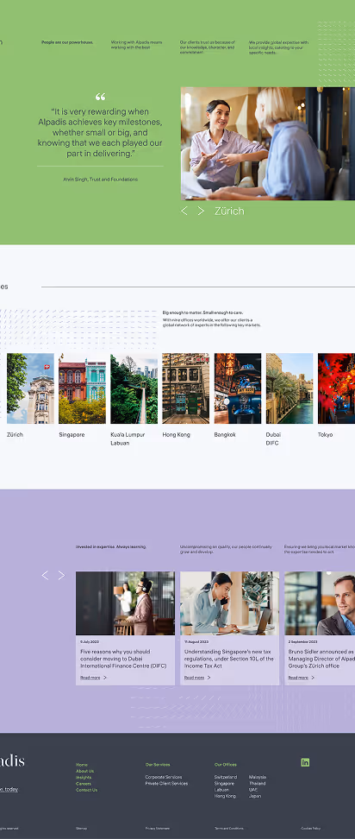Show next news articles with right arrow

61,575
